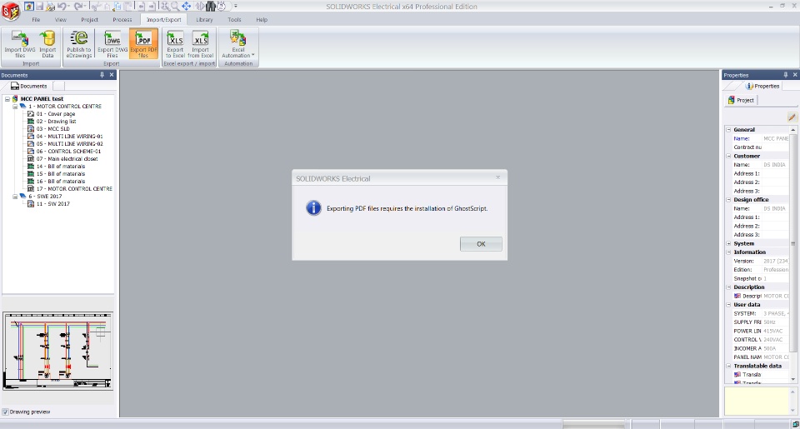The height and width of the screenshot is (429, 800).
Task: Click the Project button in Properties panel
Action: point(741,100)
